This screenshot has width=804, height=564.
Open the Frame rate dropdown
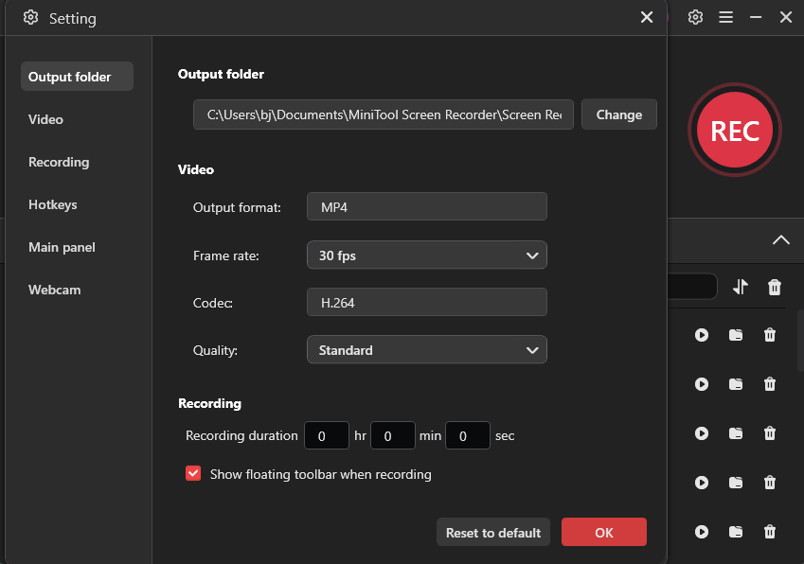[426, 255]
